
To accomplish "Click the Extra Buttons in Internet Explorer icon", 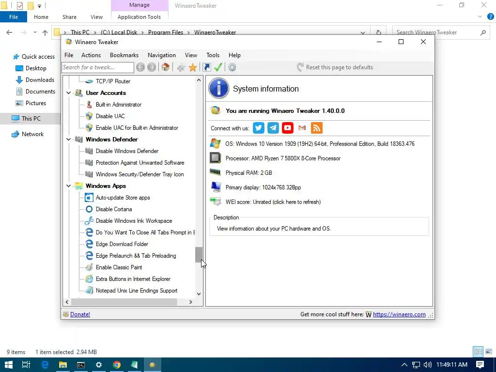I will 89,279.
